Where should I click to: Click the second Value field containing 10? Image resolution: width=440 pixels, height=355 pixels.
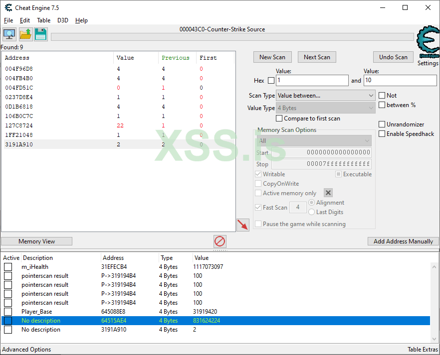400,80
